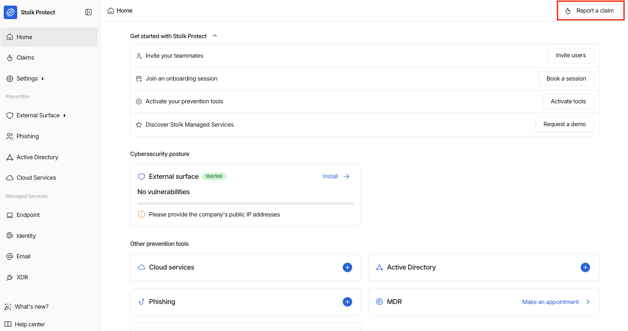Open Claims in the sidebar
The image size is (628, 331).
25,58
